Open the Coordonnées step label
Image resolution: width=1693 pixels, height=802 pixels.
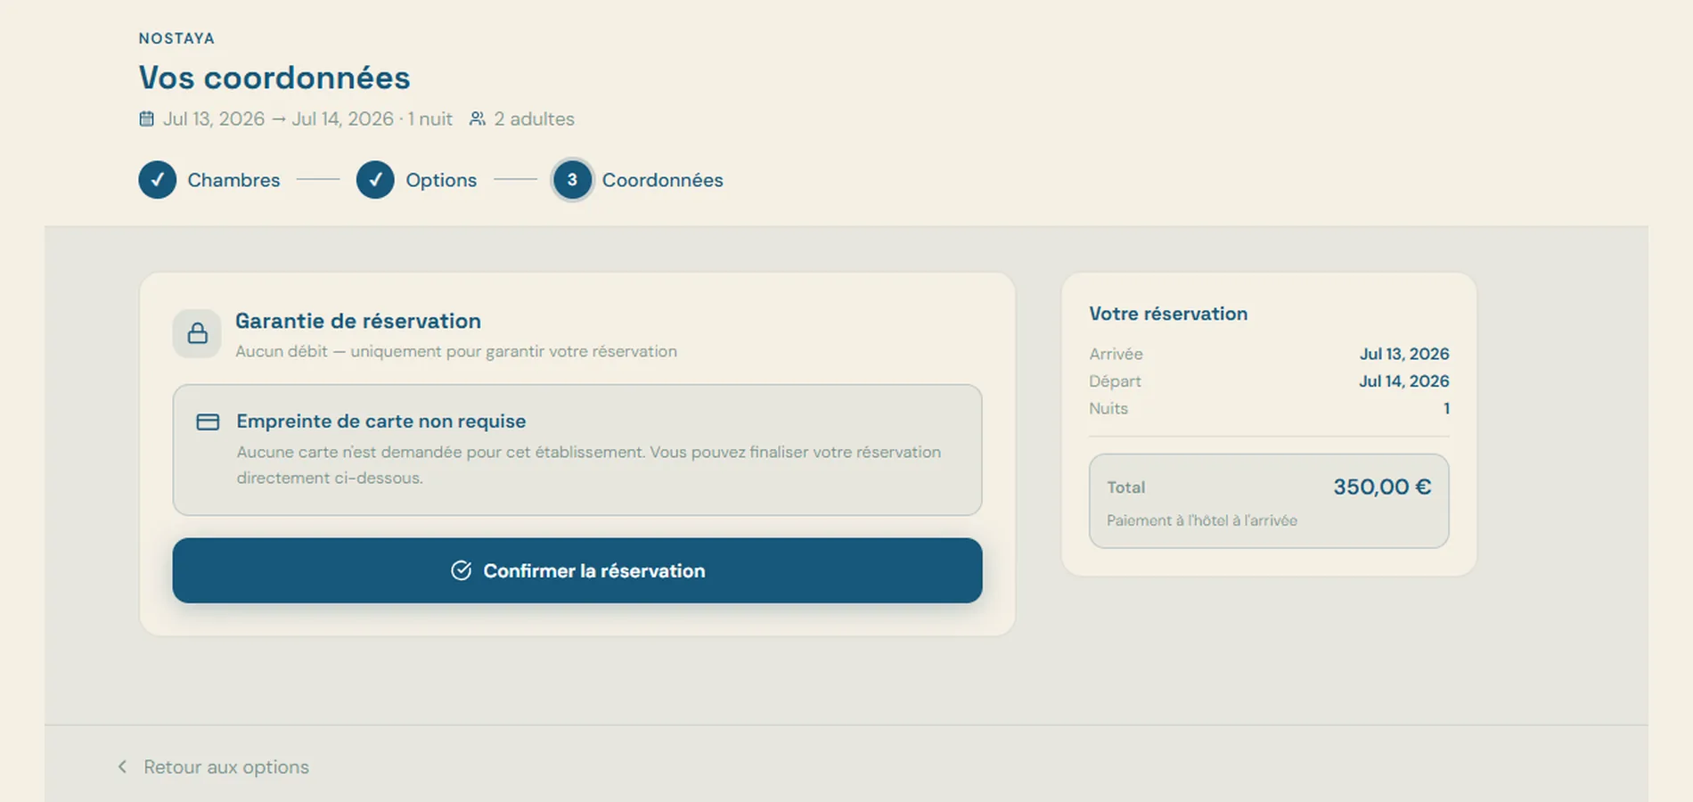point(662,180)
